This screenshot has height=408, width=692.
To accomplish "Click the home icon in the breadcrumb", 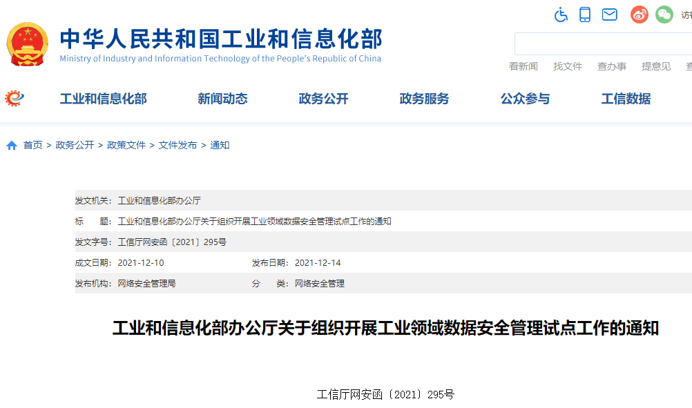I will tap(11, 146).
